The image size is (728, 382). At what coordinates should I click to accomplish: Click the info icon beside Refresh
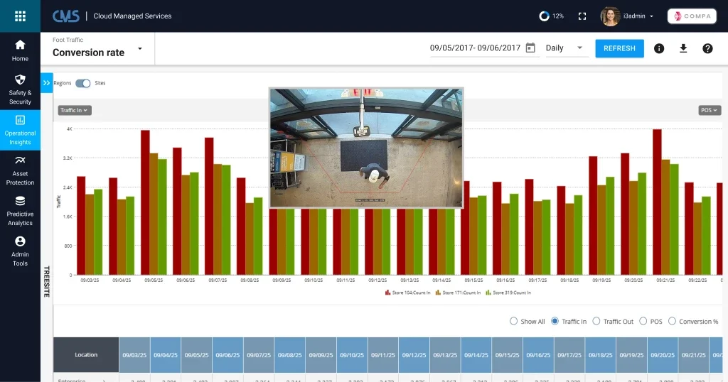click(x=659, y=48)
